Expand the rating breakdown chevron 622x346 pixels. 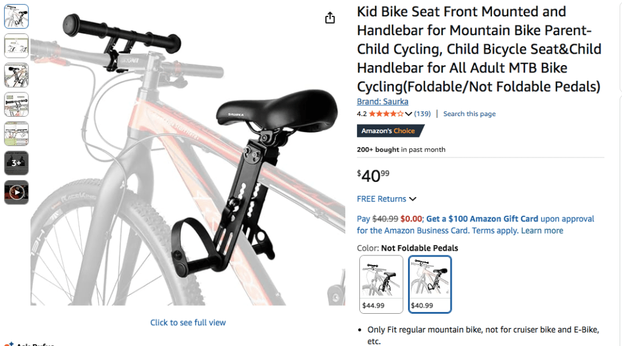409,114
